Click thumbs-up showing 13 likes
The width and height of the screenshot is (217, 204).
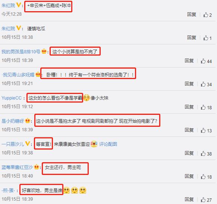[203, 130]
